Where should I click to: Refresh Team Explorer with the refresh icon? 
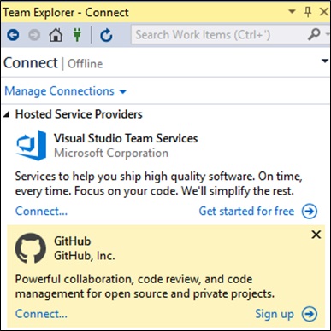(106, 35)
